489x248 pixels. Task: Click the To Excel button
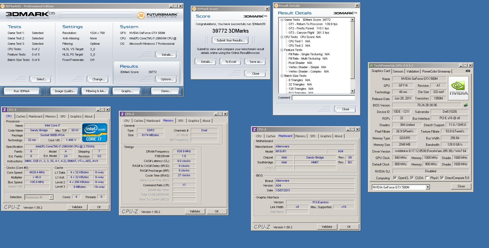(x=231, y=62)
